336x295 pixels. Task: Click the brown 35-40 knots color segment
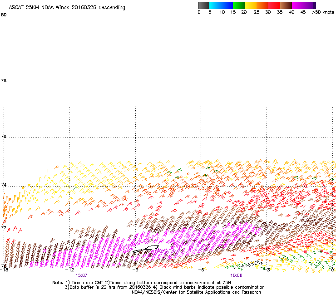tap(286, 5)
